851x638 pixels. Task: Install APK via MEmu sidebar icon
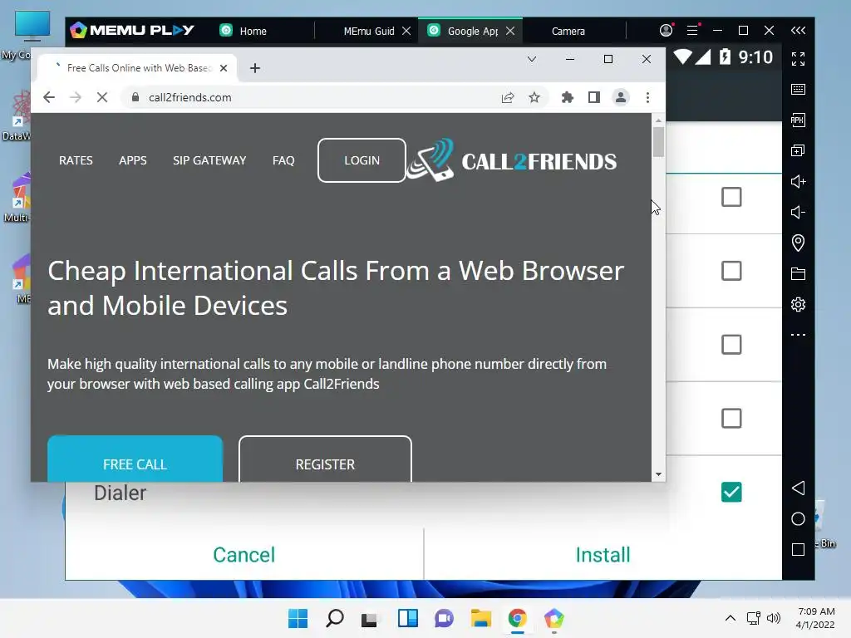(x=798, y=120)
